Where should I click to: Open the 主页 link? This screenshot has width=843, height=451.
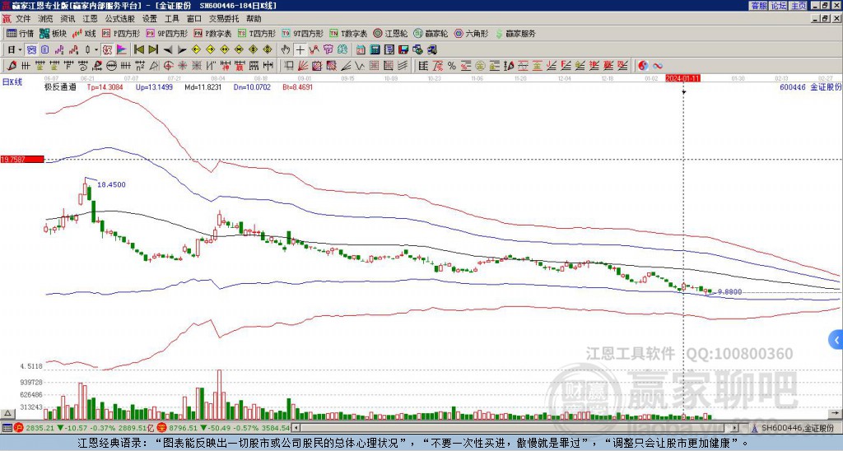[x=798, y=6]
